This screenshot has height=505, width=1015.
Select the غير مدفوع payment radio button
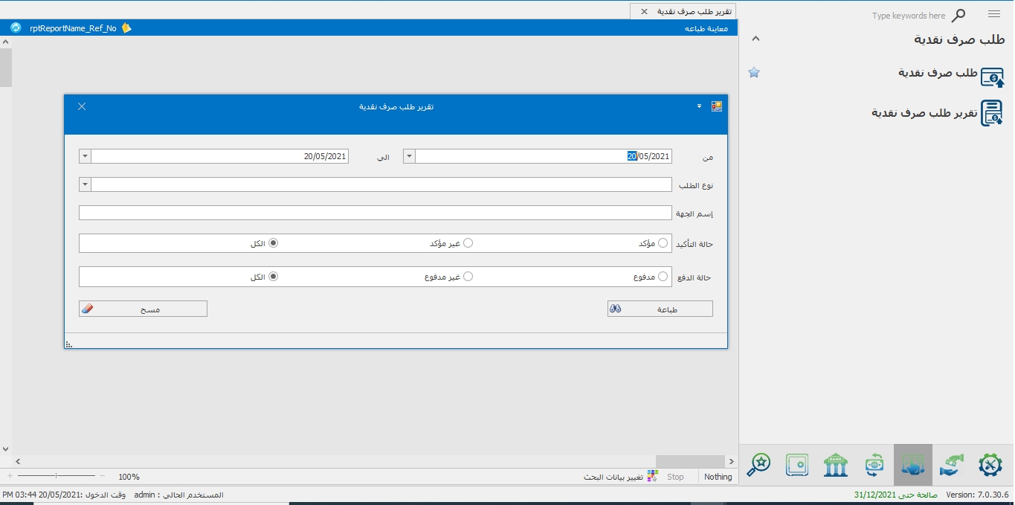pos(468,277)
